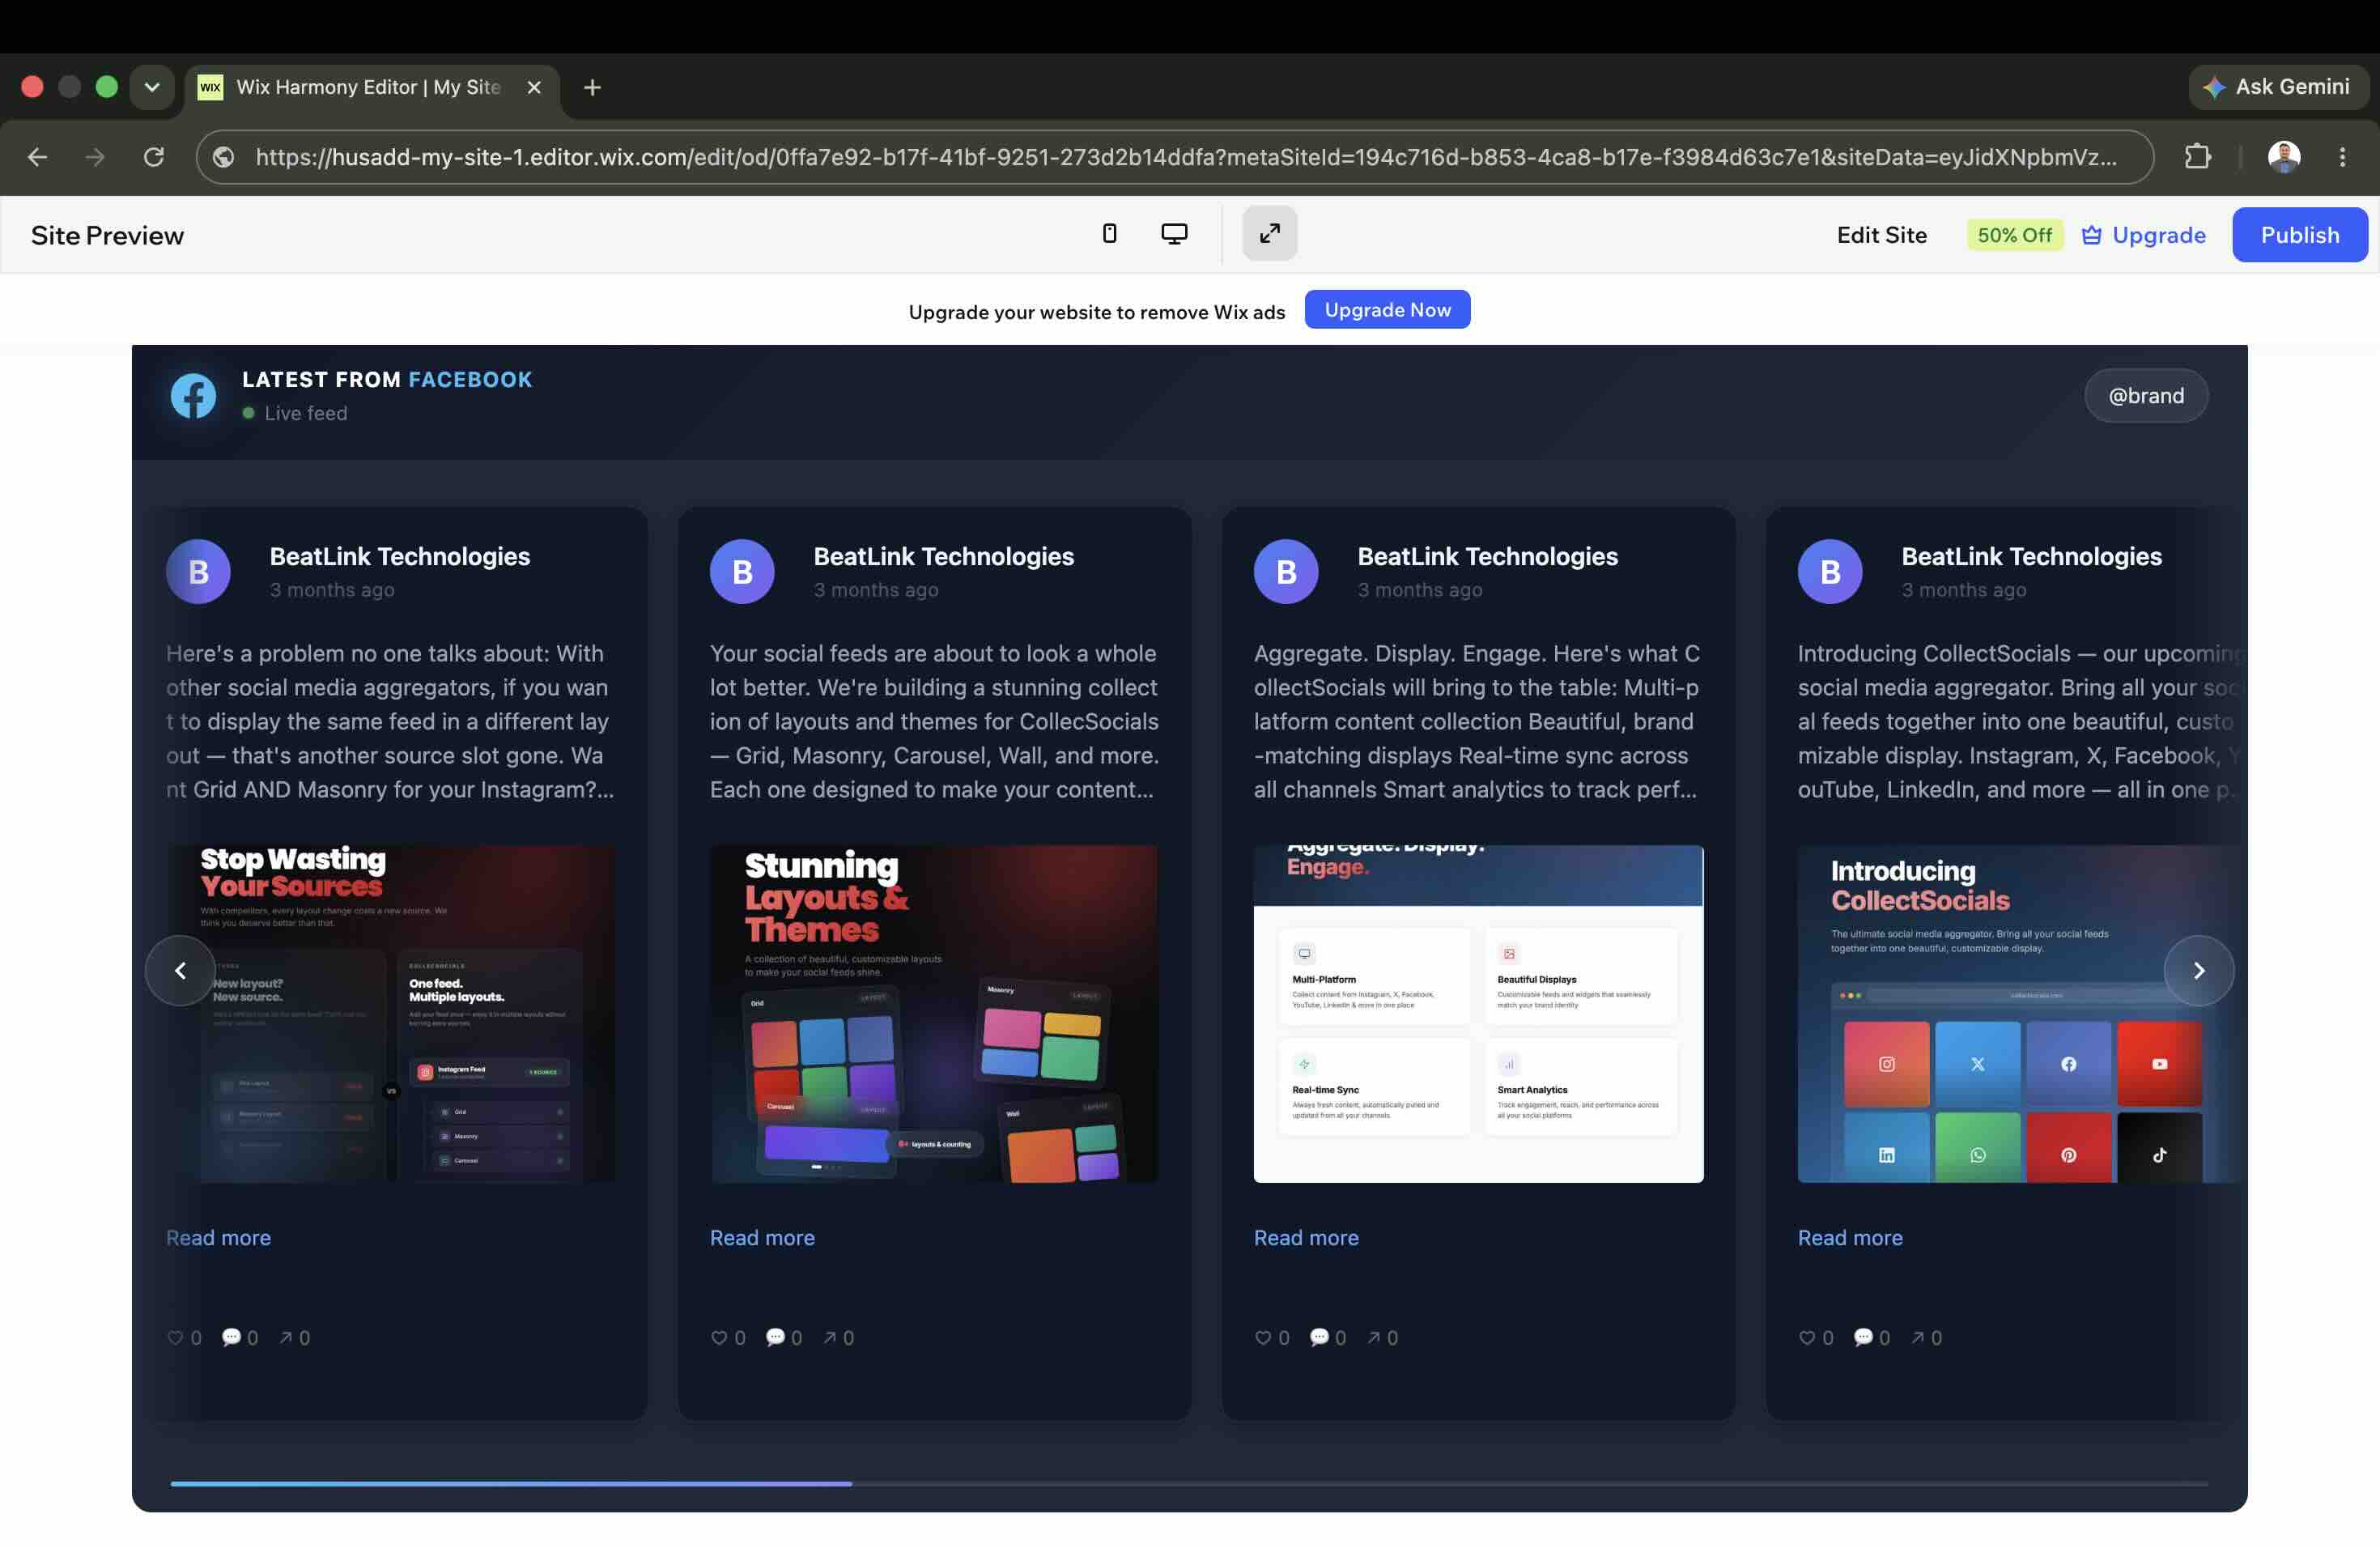Screen dimensions: 2380x1548
Task: Click share arrow icon on fourth post
Action: point(1918,1338)
